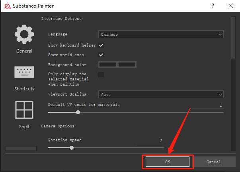
Task: Open the Shelf grid icon
Action: (24, 110)
